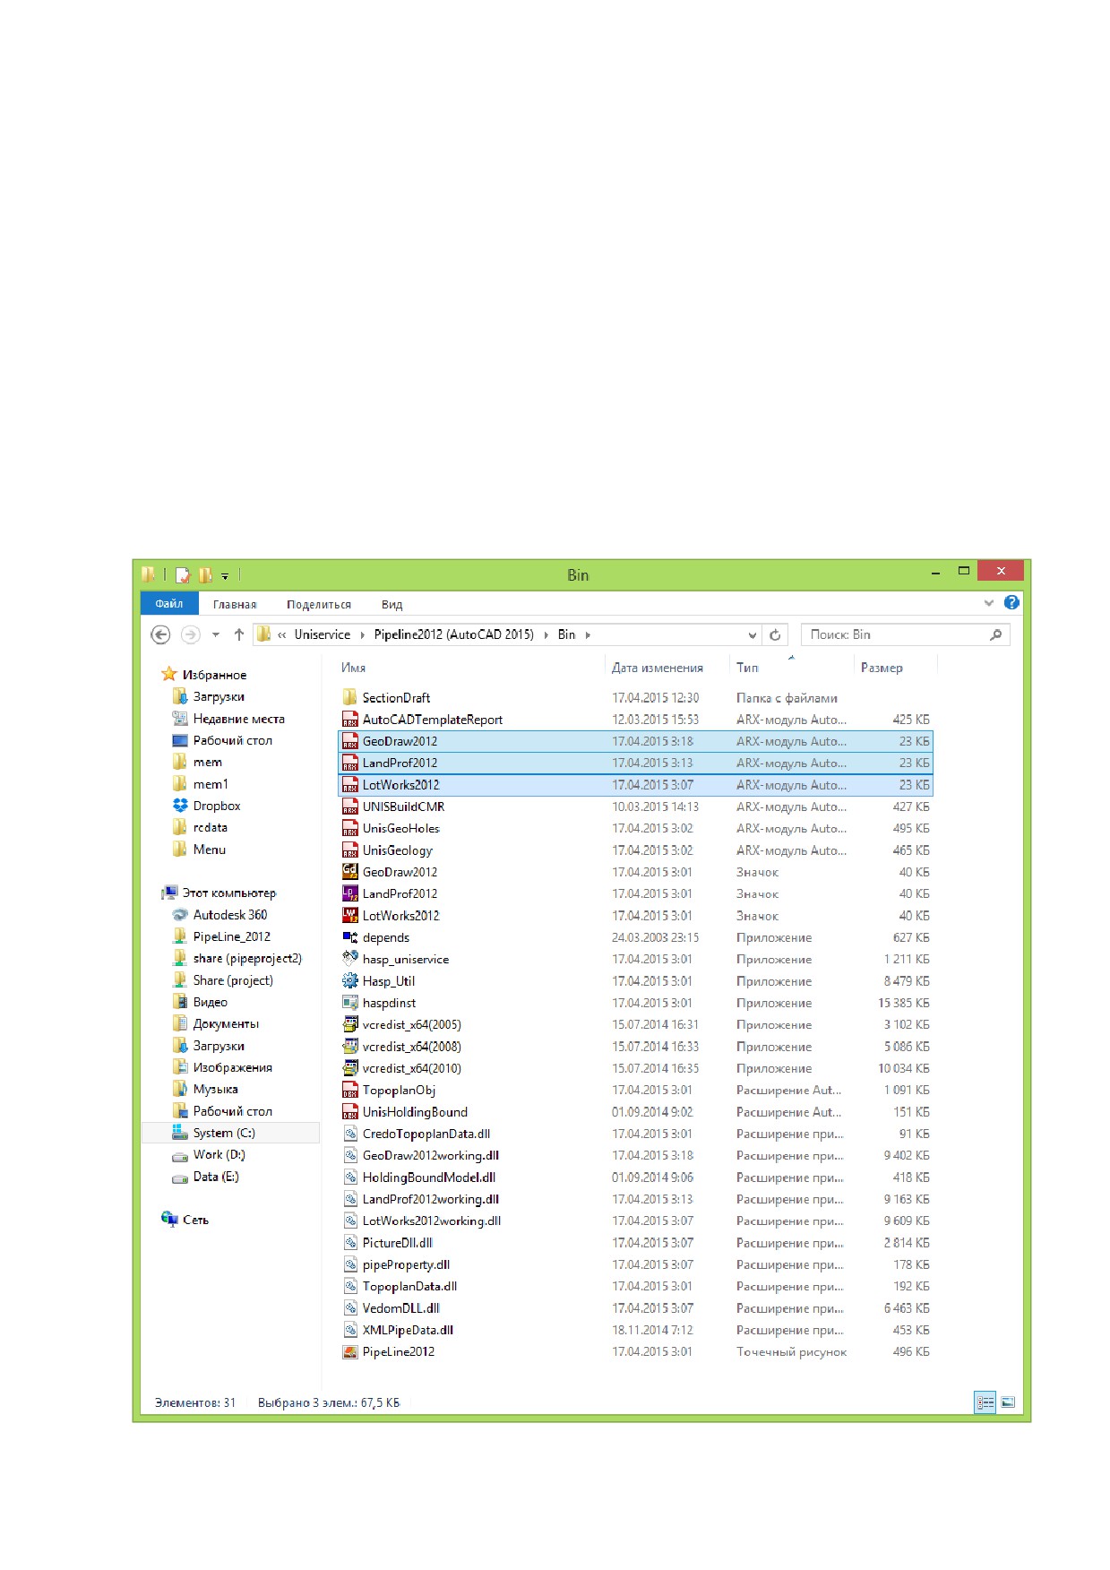Viewport: 1110px width, 1570px height.
Task: Open the Поделиться ribbon tab
Action: point(319,604)
